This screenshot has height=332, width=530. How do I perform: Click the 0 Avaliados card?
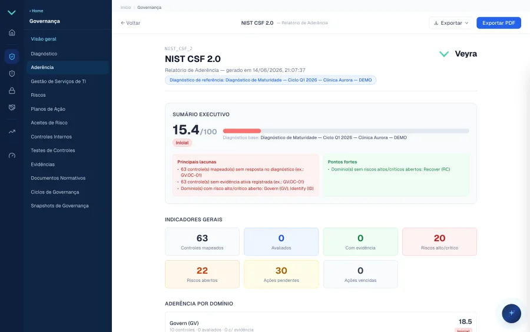click(x=281, y=242)
